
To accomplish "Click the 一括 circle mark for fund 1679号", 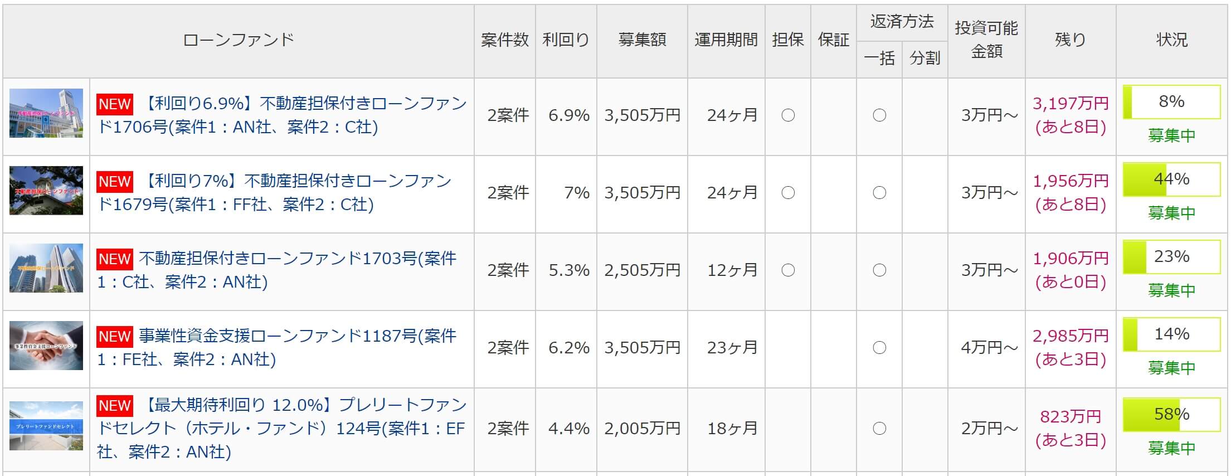I will click(879, 193).
